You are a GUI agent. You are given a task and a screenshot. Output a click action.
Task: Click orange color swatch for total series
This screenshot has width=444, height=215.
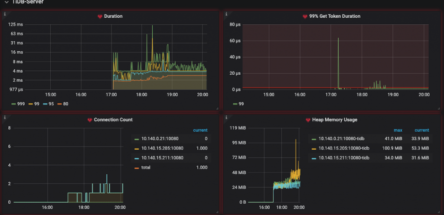pyautogui.click(x=137, y=167)
